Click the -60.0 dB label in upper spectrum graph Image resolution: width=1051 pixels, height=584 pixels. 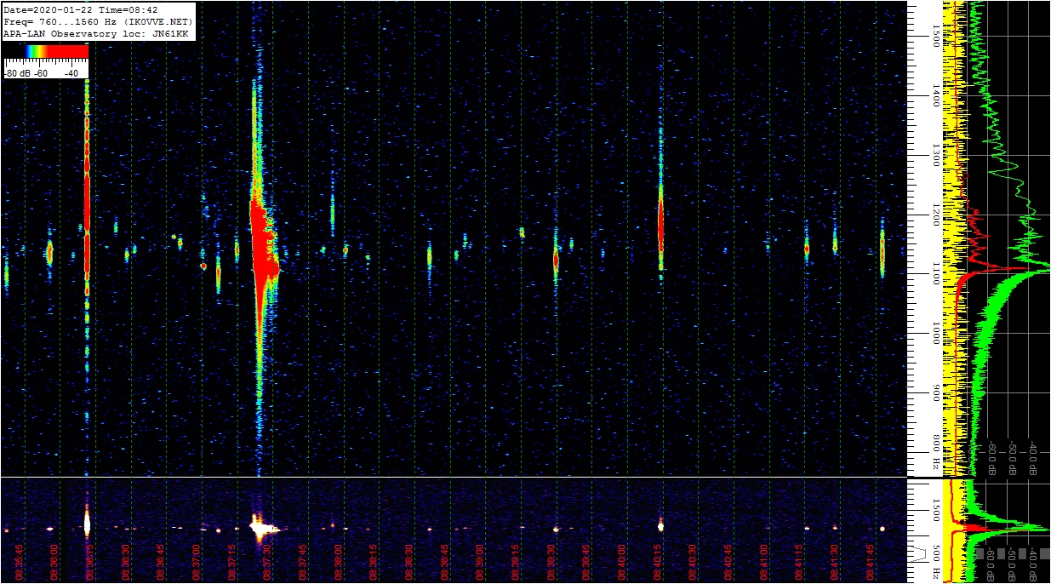pyautogui.click(x=991, y=457)
